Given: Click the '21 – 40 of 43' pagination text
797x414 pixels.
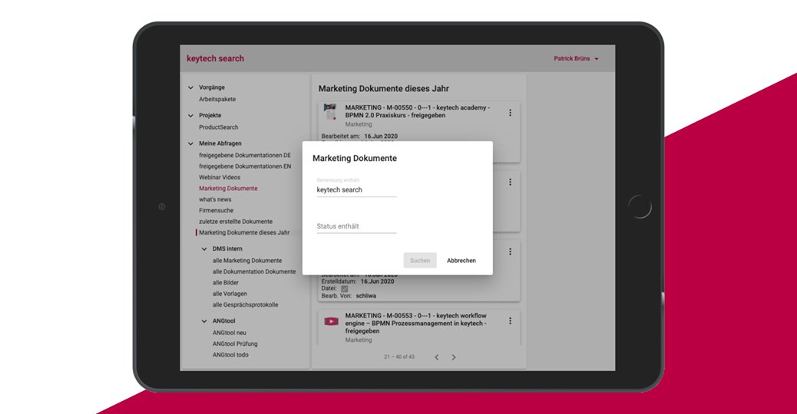Looking at the screenshot, I should [x=399, y=357].
